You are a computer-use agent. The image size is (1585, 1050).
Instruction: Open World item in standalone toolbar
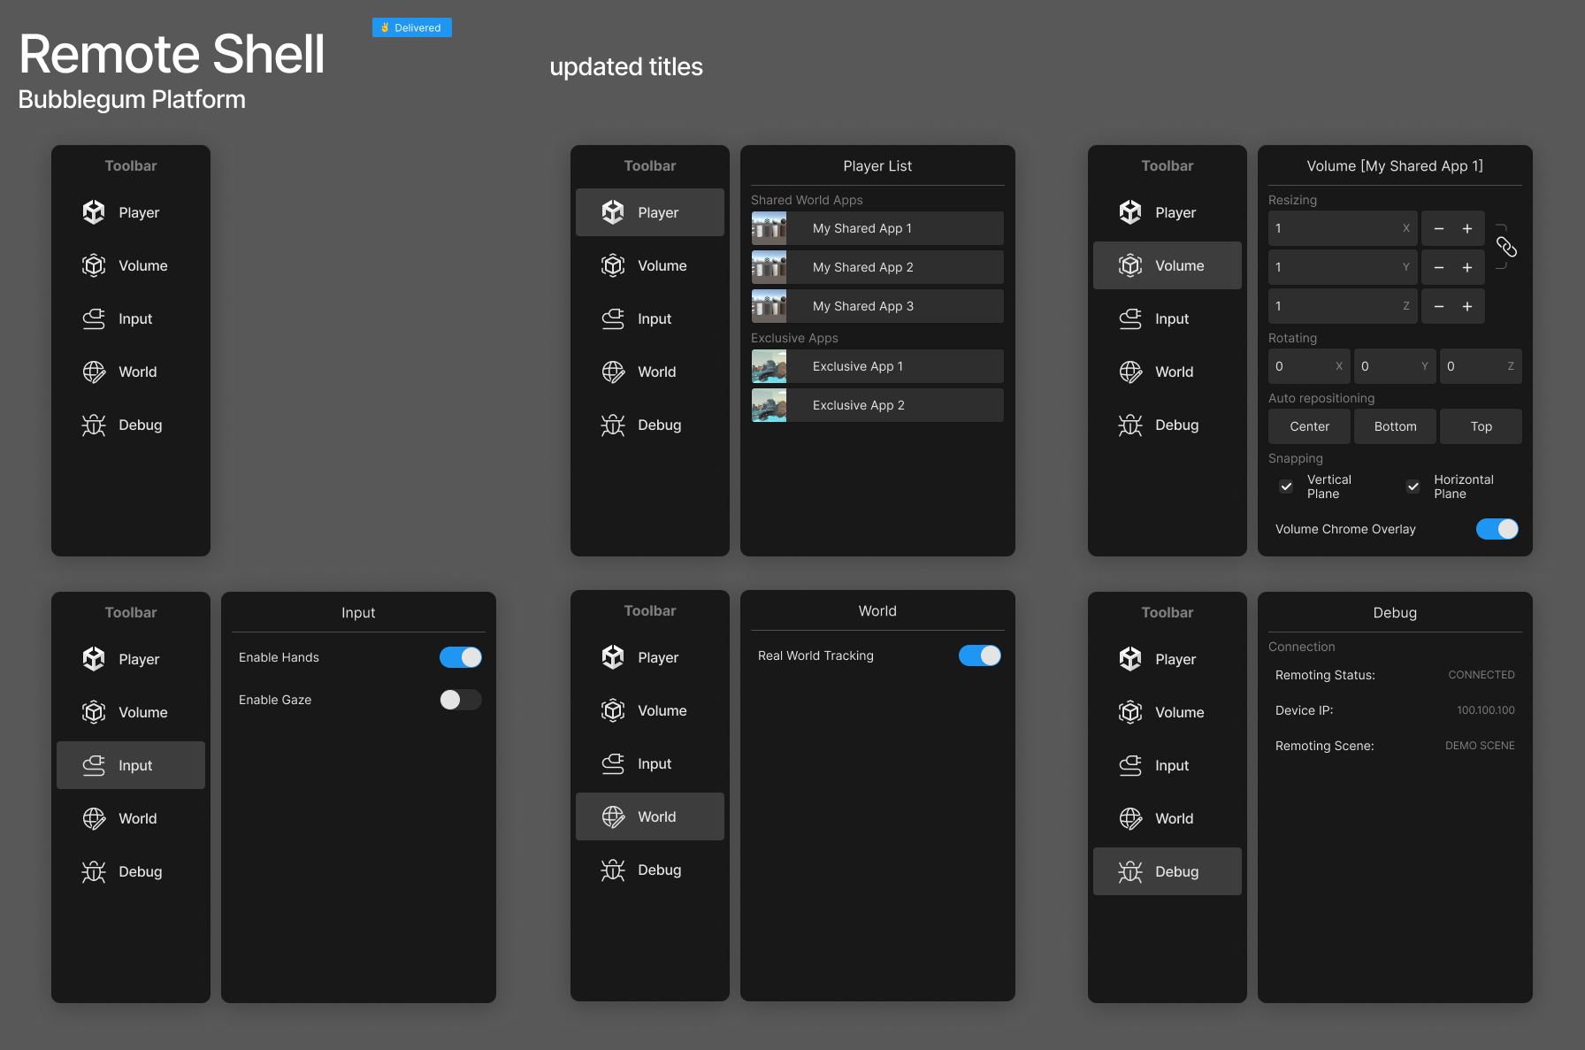tap(131, 372)
